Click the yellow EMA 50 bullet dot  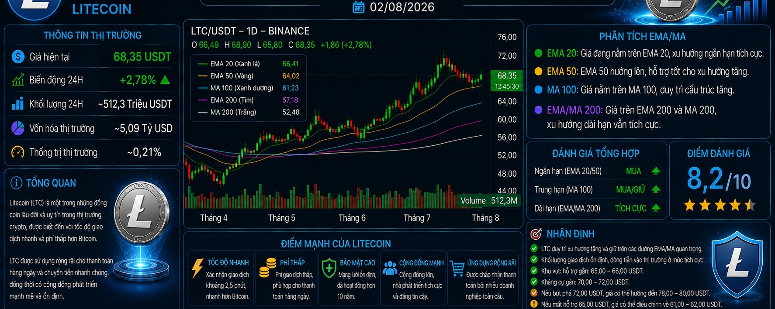coord(539,71)
